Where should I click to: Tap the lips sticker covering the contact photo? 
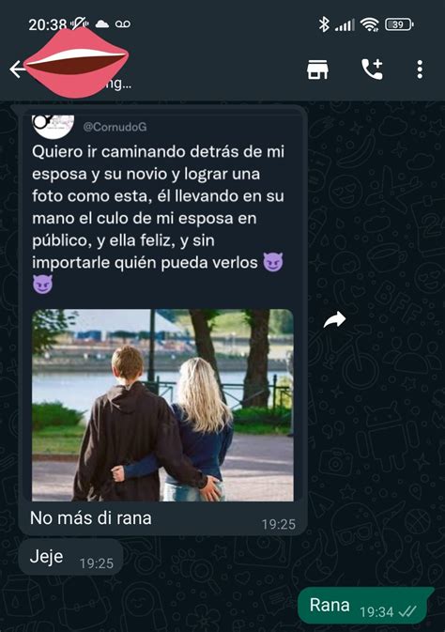click(x=76, y=63)
